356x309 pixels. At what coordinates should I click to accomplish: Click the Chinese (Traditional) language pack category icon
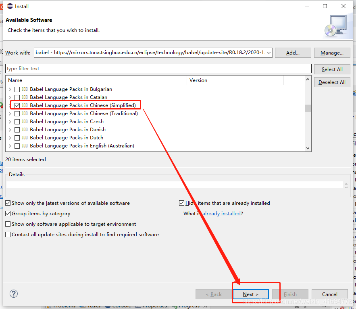(x=25, y=114)
